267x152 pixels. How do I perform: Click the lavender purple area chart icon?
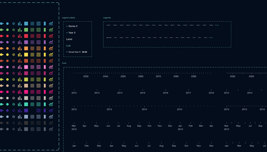pos(51,42)
